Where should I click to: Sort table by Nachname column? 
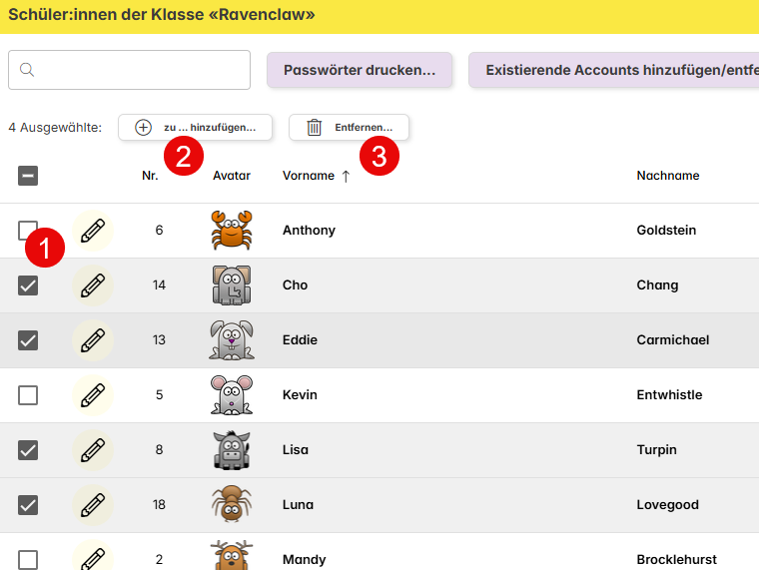click(667, 176)
